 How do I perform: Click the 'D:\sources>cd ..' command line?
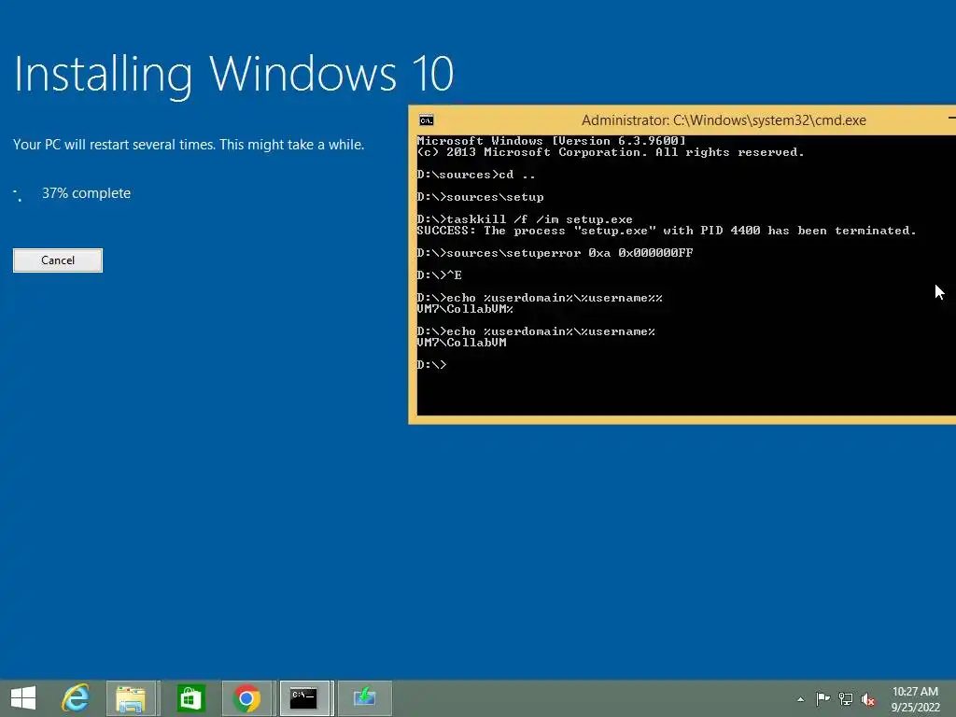pos(476,175)
